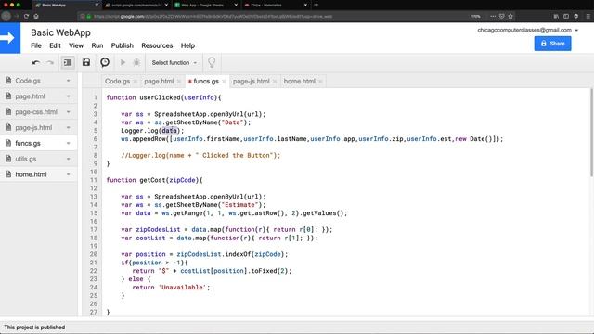This screenshot has width=594, height=334.
Task: Expand options arrow for home.html file
Action: pyautogui.click(x=68, y=174)
